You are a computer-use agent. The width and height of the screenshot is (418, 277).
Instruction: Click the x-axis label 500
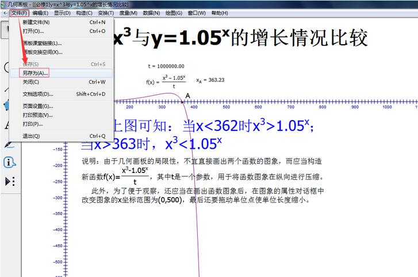point(226,107)
